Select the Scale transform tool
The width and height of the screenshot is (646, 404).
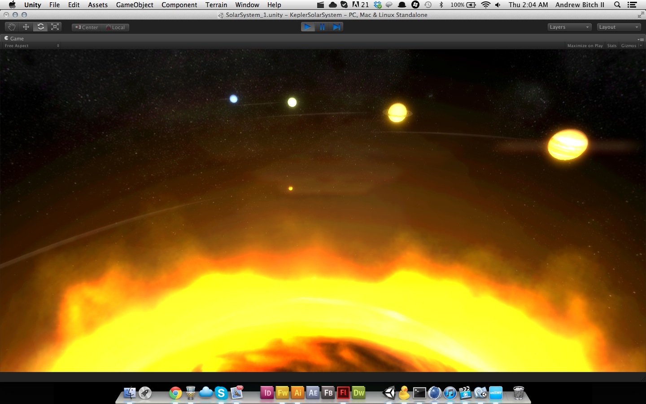(x=55, y=27)
